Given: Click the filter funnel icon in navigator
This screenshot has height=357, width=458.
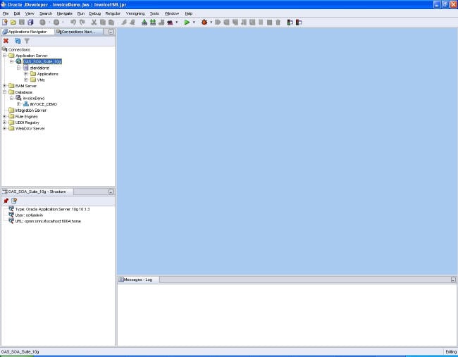Looking at the screenshot, I should 27,41.
